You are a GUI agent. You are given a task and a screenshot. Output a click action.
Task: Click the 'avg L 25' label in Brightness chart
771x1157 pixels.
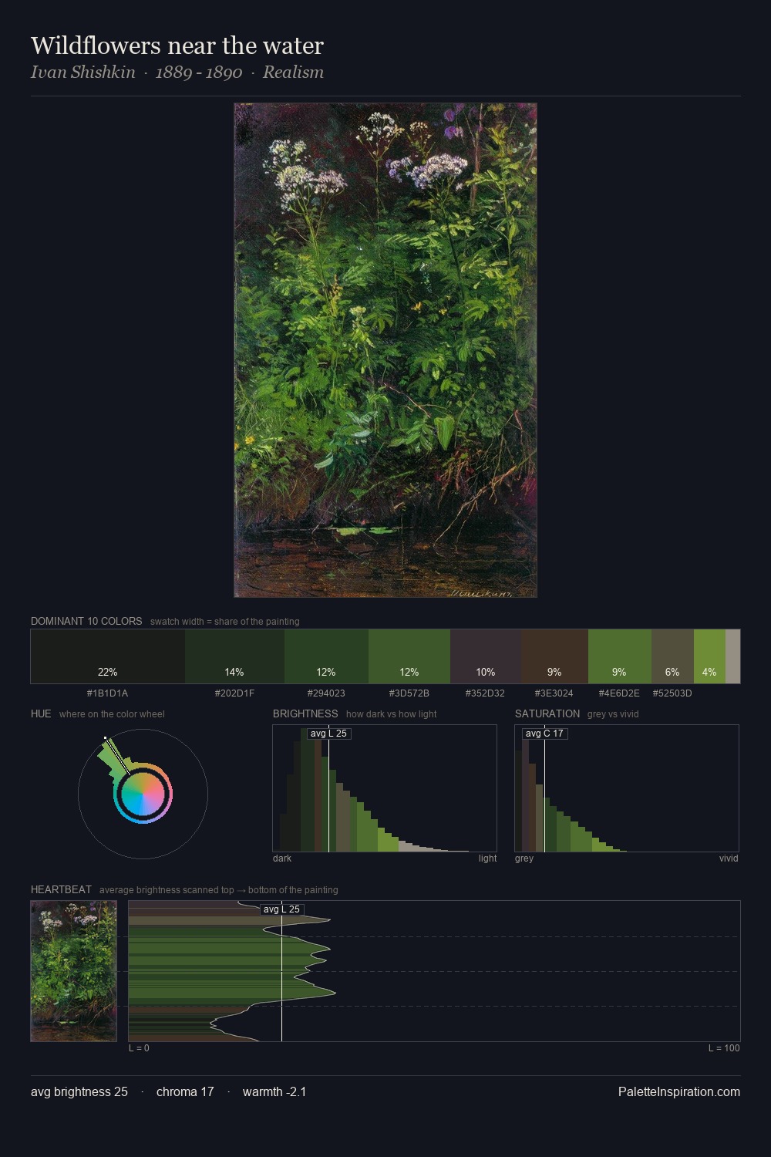click(328, 734)
